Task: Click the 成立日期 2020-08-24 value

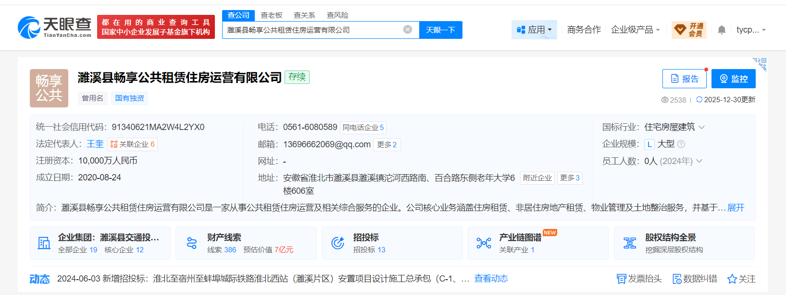Action: click(x=100, y=177)
